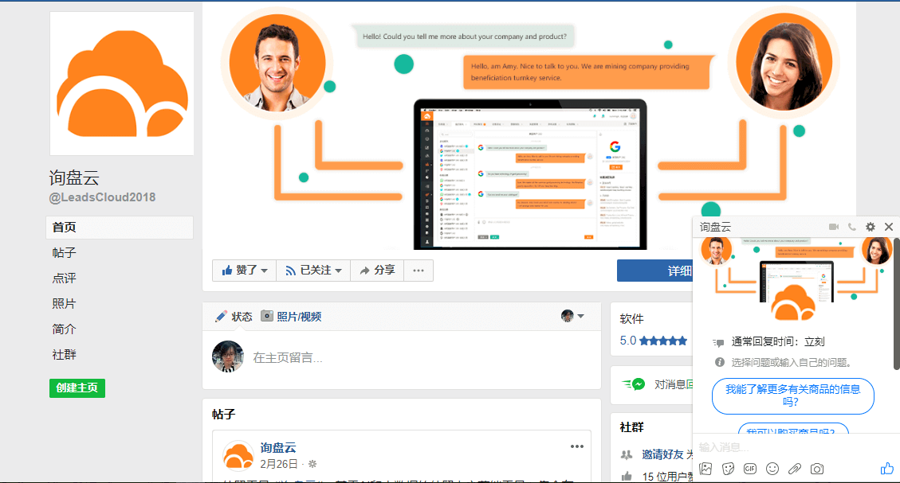This screenshot has height=483, width=900.
Task: Open emoji picker in chat
Action: 772,469
